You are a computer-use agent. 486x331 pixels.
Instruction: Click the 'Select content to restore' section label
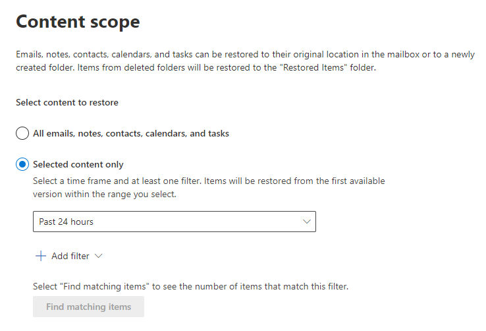pyautogui.click(x=67, y=102)
